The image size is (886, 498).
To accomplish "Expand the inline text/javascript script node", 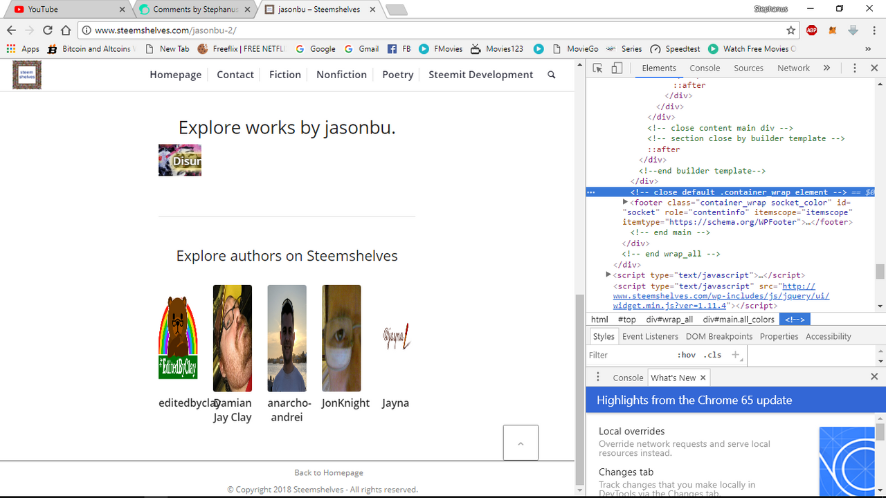I will [x=608, y=275].
